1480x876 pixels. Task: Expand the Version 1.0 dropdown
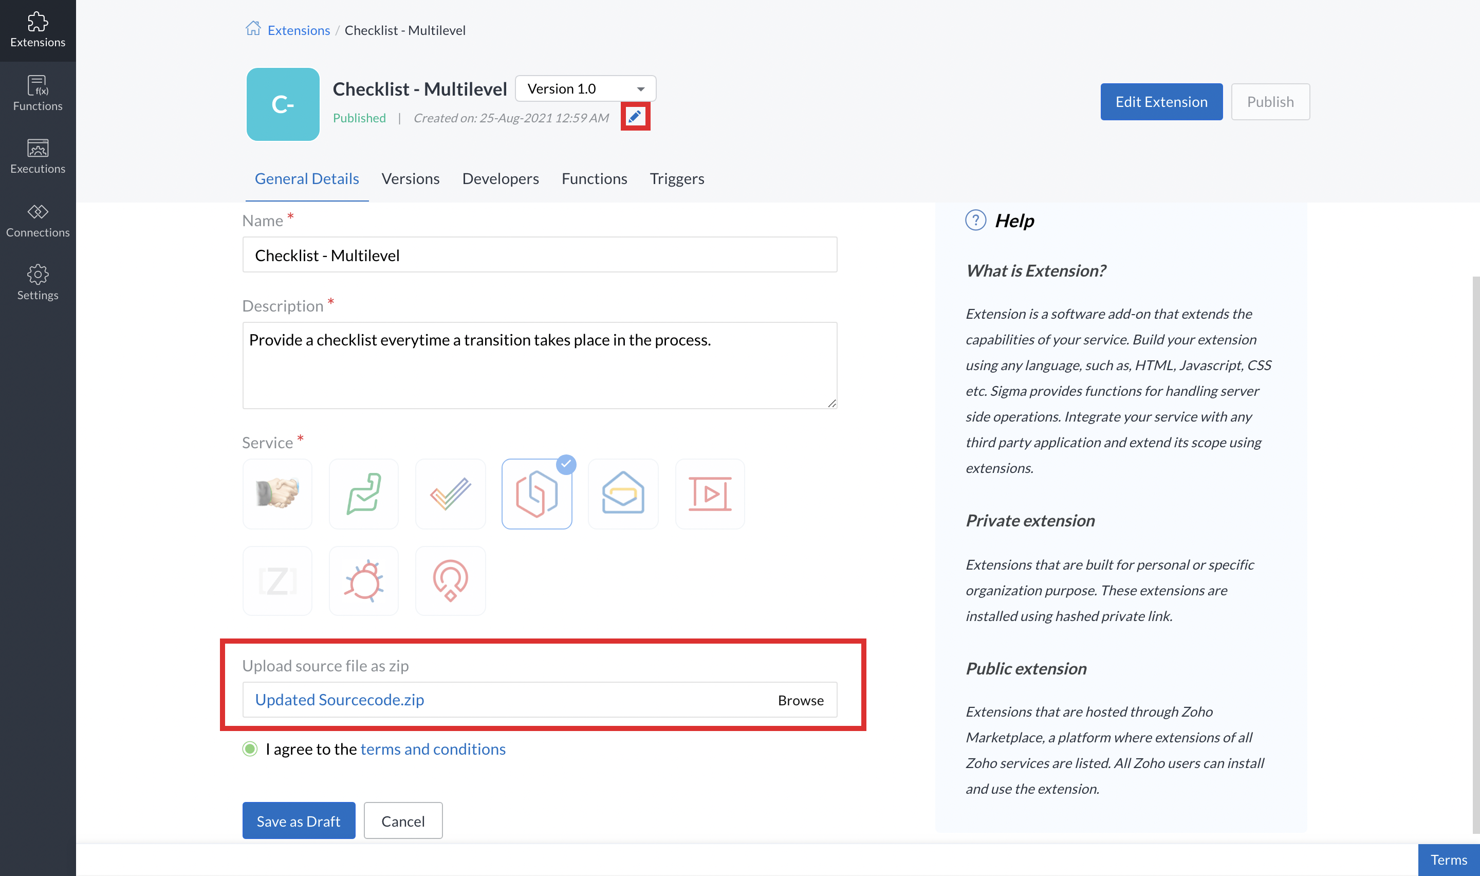click(x=585, y=88)
